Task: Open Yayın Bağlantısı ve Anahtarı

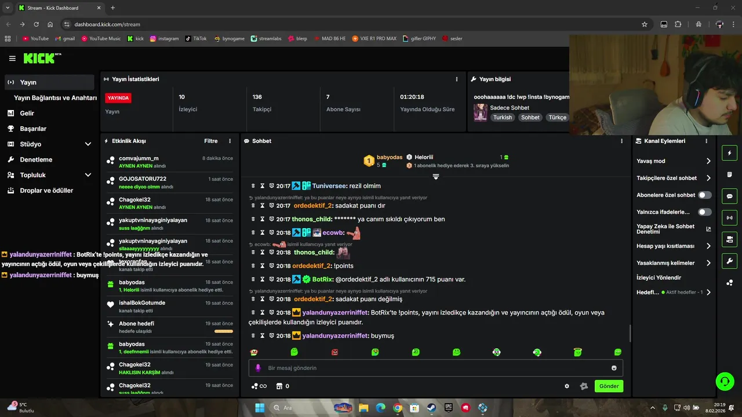Action: (x=55, y=98)
